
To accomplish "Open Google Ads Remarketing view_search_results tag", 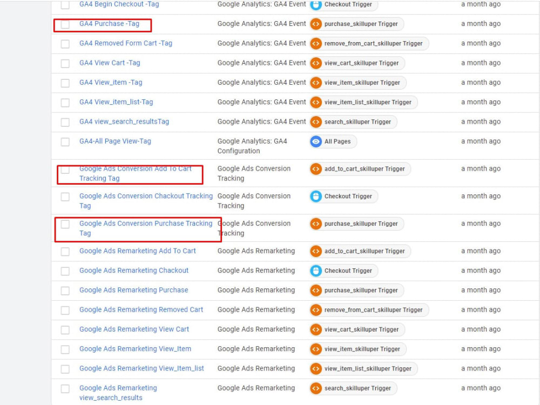I will (118, 392).
